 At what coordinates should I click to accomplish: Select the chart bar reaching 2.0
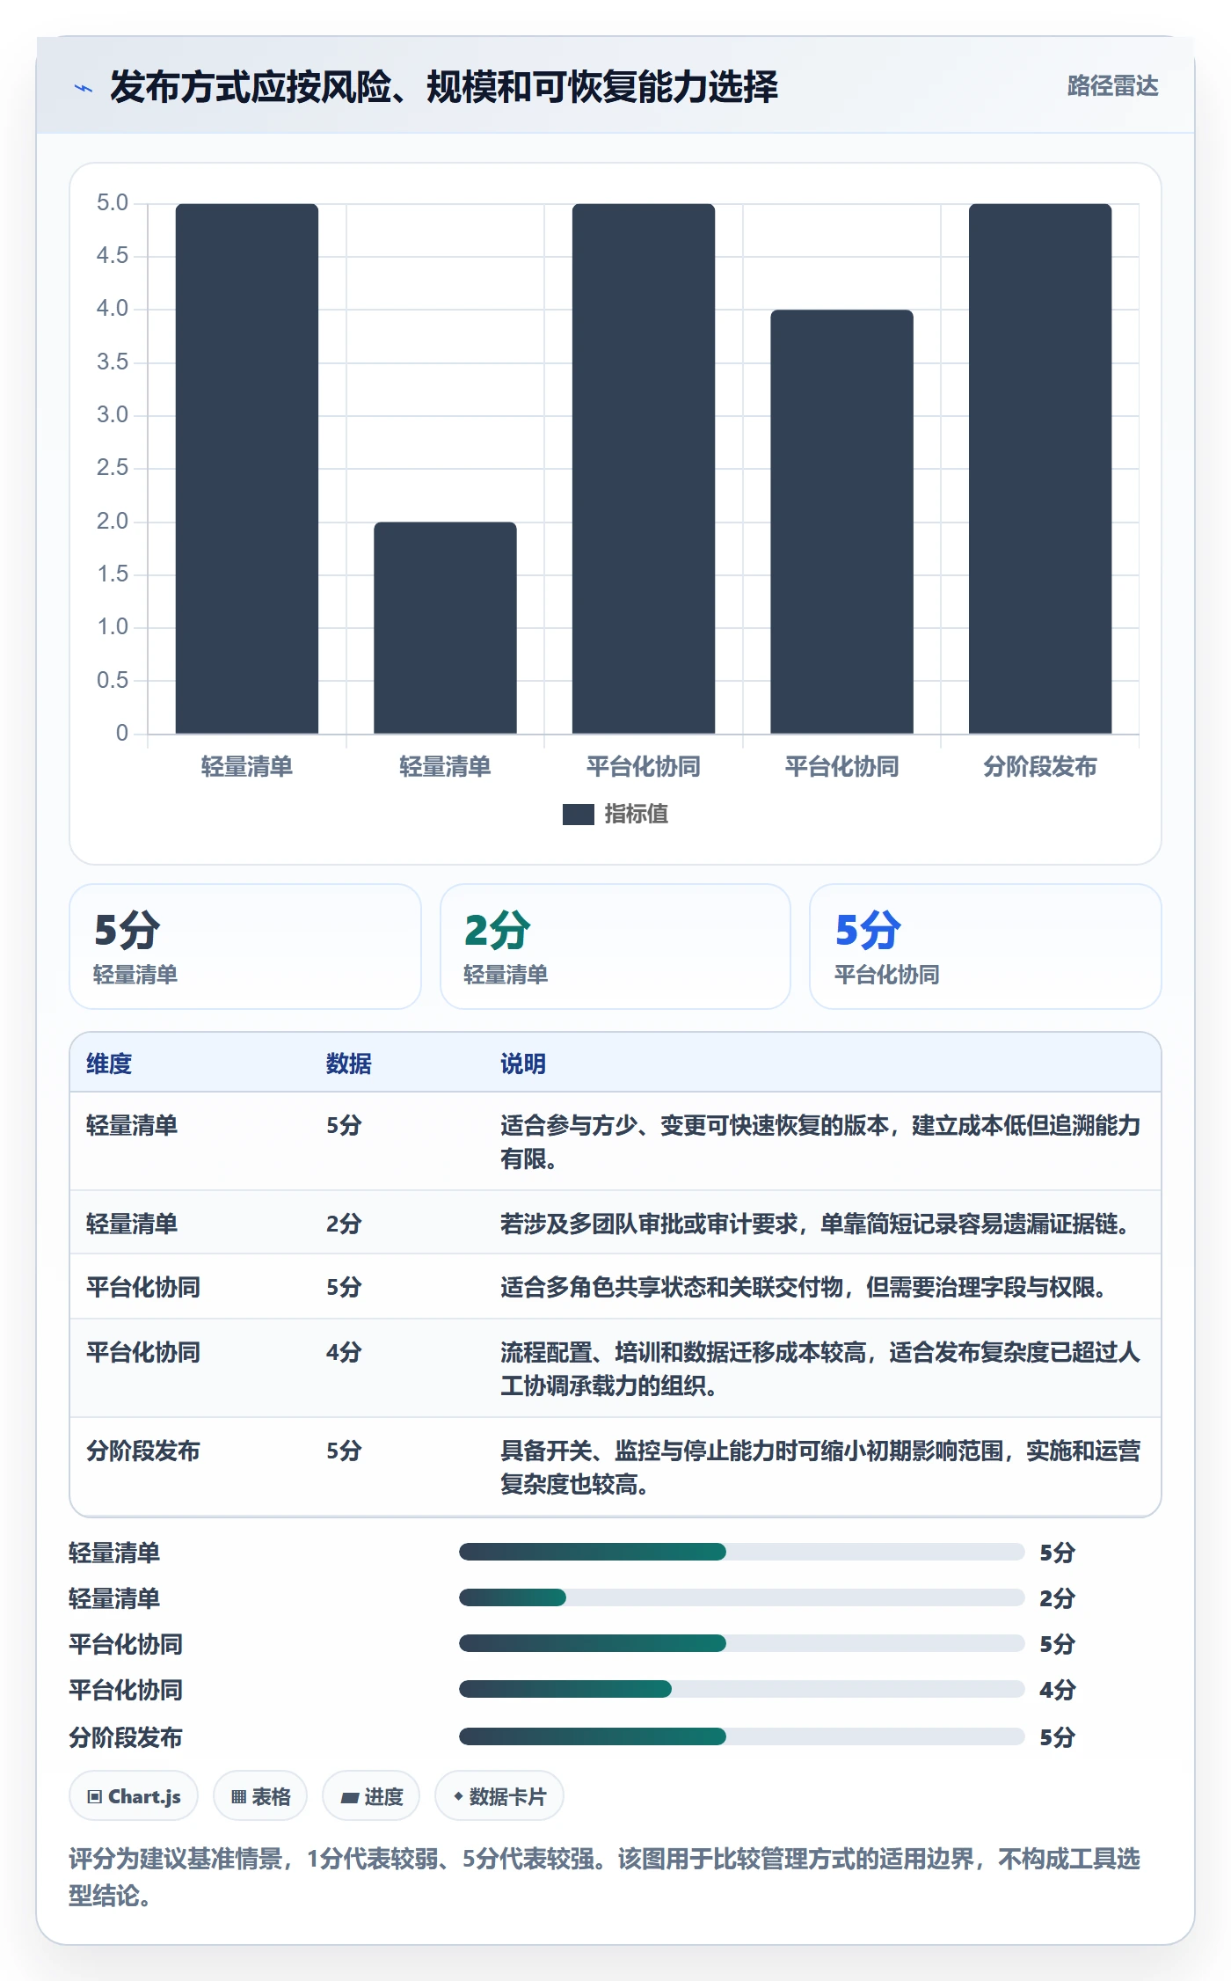tap(445, 628)
